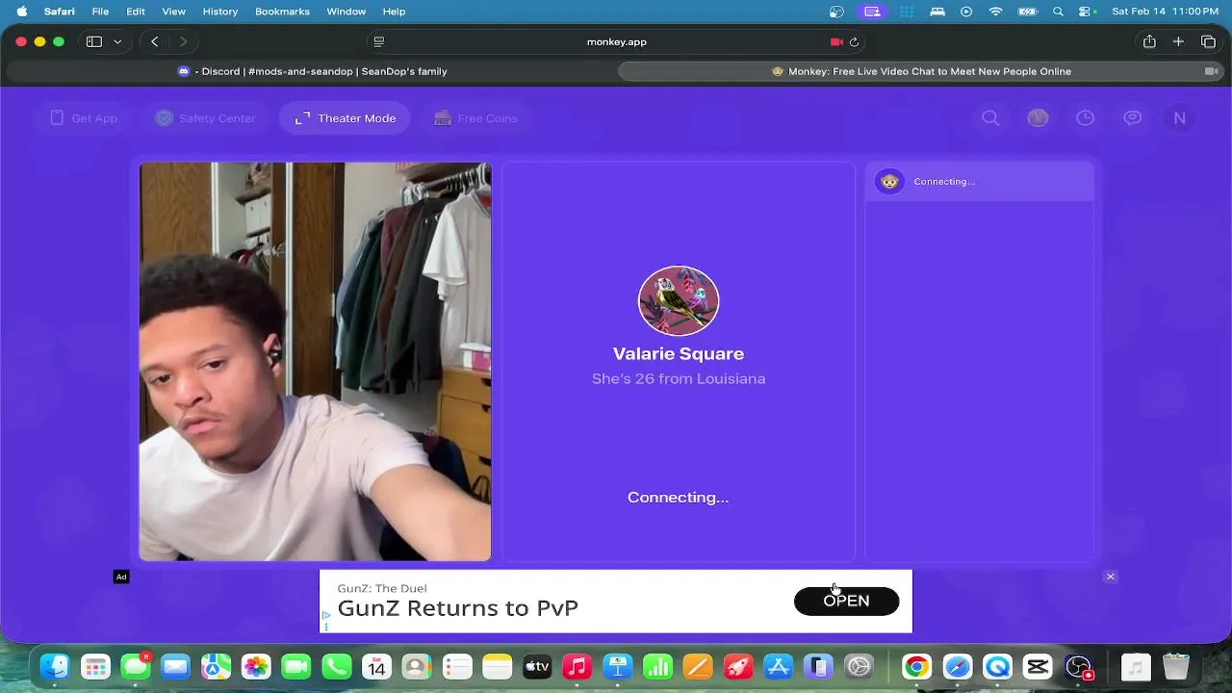This screenshot has height=693, width=1232.
Task: Open the Apple menu
Action: coord(21,12)
